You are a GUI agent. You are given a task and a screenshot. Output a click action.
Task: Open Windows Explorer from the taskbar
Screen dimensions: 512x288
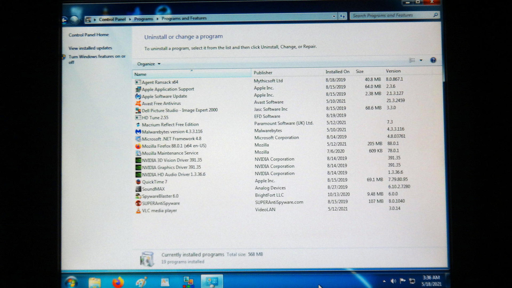click(x=95, y=282)
